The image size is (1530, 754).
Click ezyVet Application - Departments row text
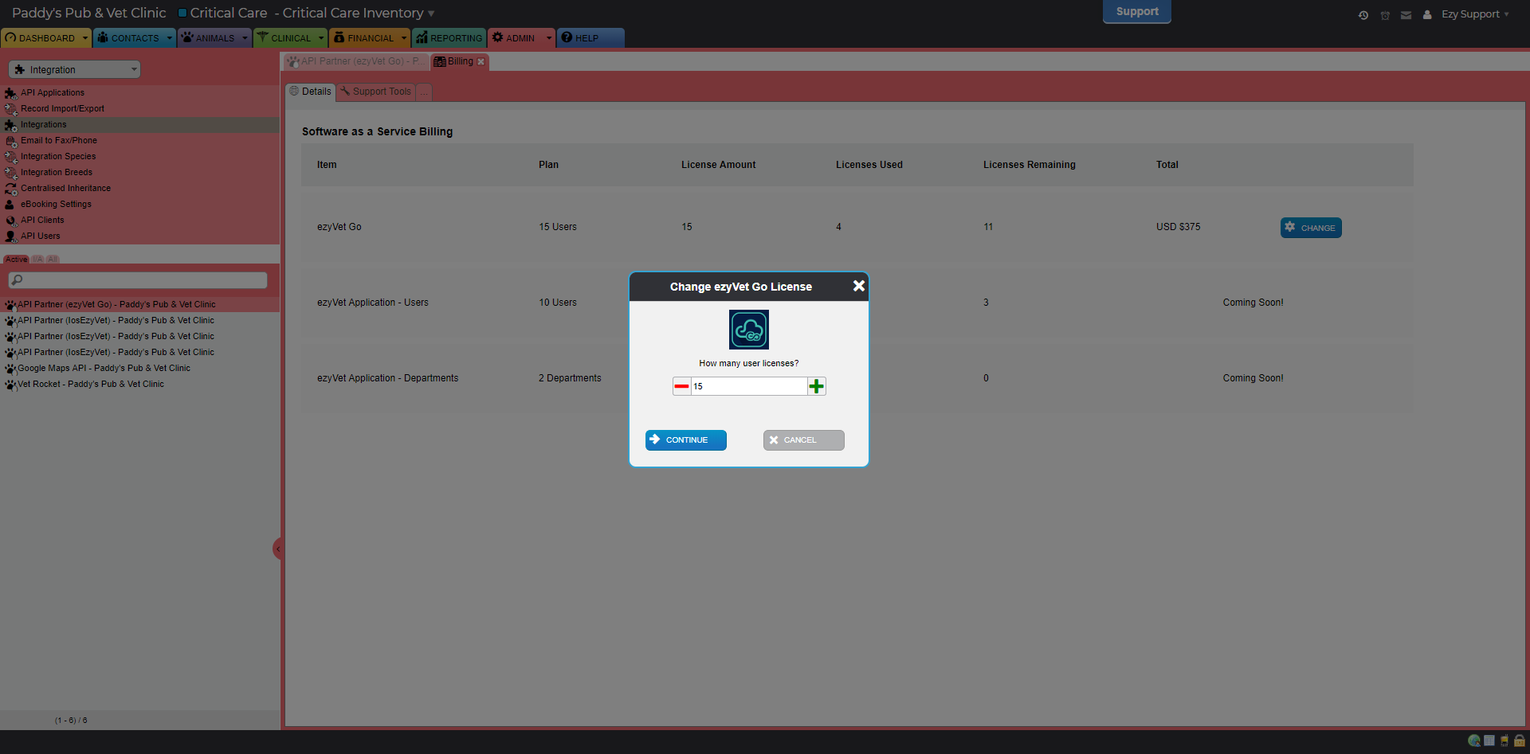388,378
